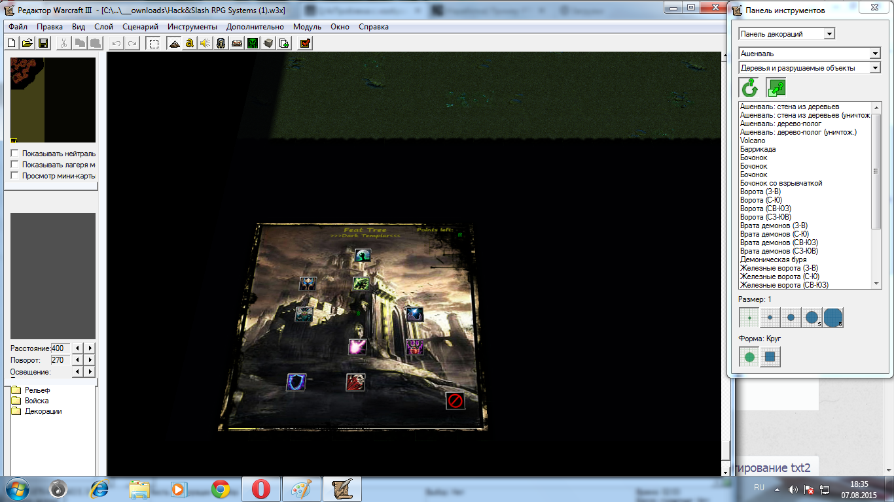Toggle 'Просмотр мини-карты' checkbox
894x502 pixels.
(x=14, y=176)
